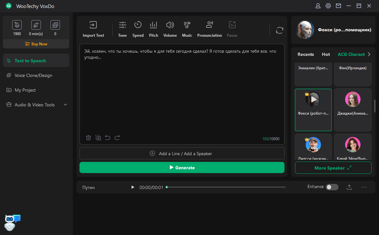
Task: Expand Audio & Video Tools menu
Action: [x=36, y=105]
